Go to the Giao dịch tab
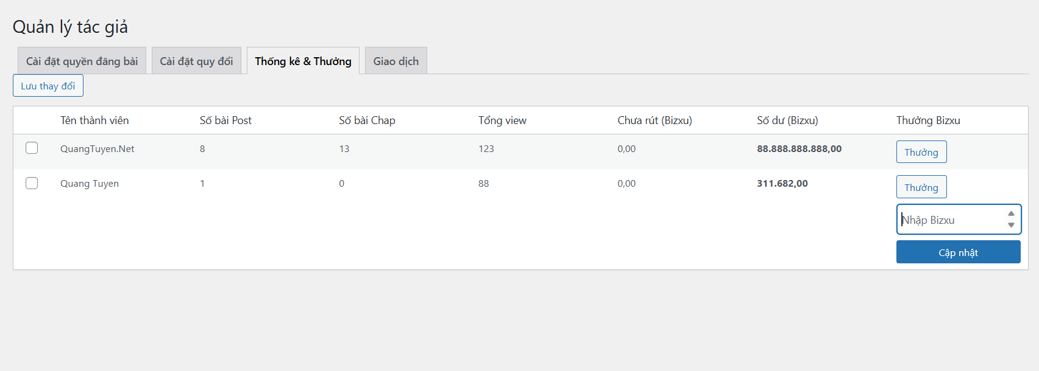1039x371 pixels. tap(395, 61)
